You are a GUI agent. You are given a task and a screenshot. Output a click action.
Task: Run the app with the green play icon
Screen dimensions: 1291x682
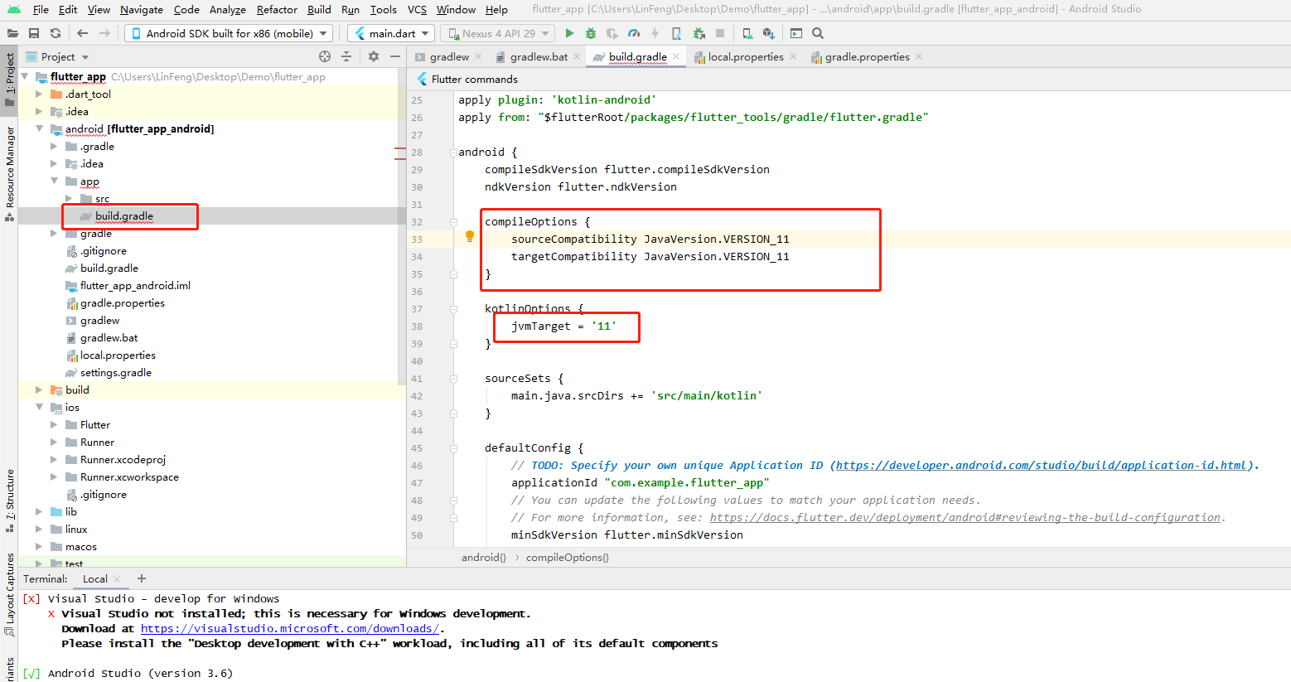coord(569,33)
